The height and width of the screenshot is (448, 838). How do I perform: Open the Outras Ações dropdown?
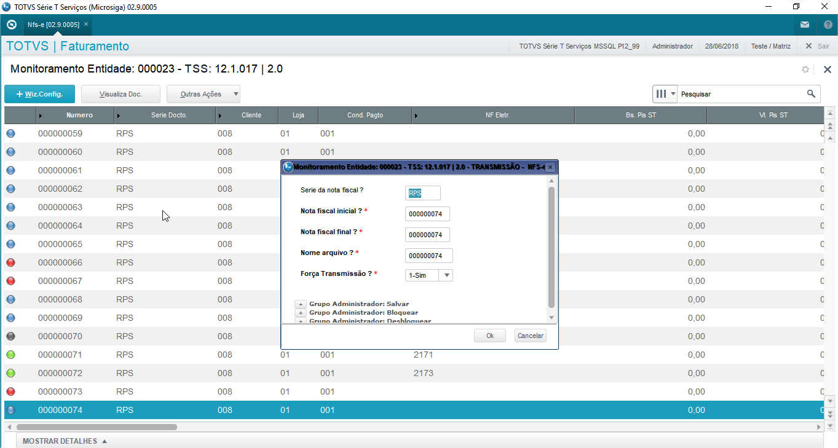[x=204, y=94]
